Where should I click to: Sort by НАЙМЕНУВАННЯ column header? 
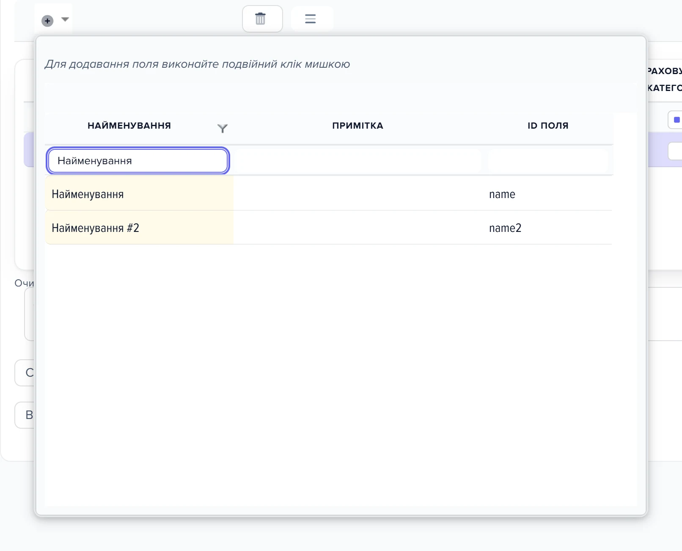click(129, 126)
